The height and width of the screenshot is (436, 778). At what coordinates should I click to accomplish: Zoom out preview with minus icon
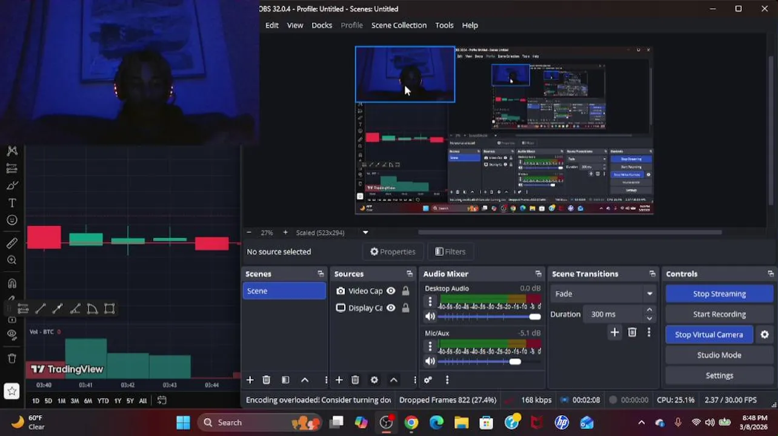point(248,233)
